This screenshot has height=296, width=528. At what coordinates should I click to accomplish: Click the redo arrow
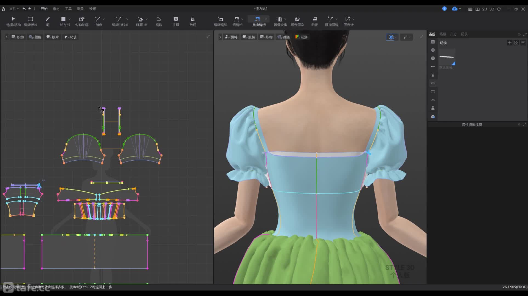coord(29,9)
